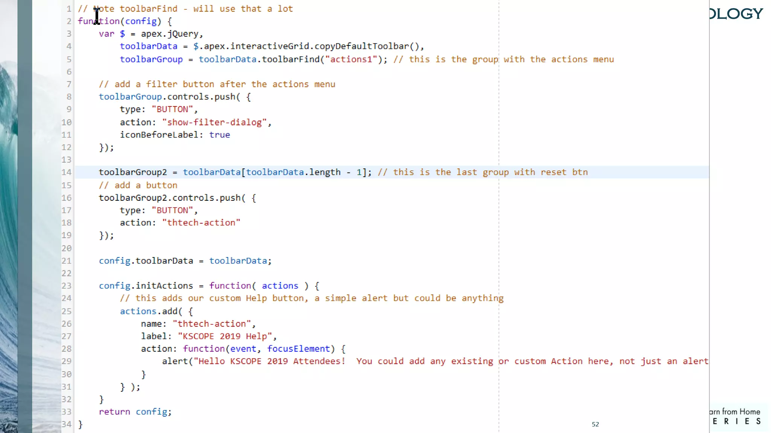The height and width of the screenshot is (433, 771).
Task: Click the "thtech-action" name string on line 26
Action: coord(212,324)
